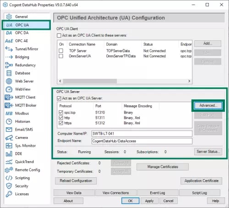Click the General gear icon in sidebar

pyautogui.click(x=9, y=16)
